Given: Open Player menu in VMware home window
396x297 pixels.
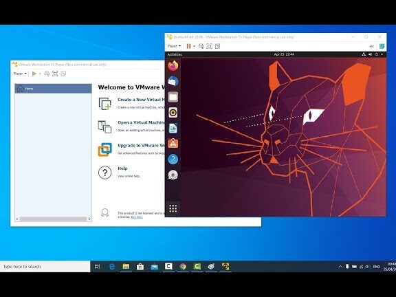Looking at the screenshot, I should (x=20, y=74).
